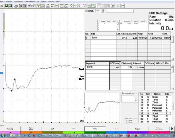Click the Sural site row in the latency table

128,38
